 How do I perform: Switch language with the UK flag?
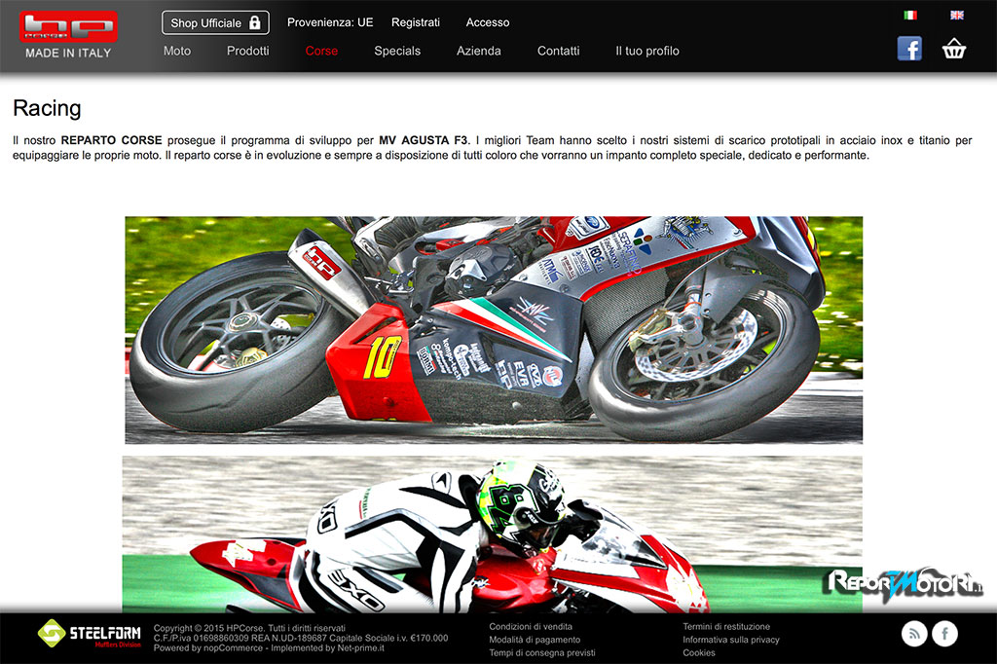[x=957, y=16]
